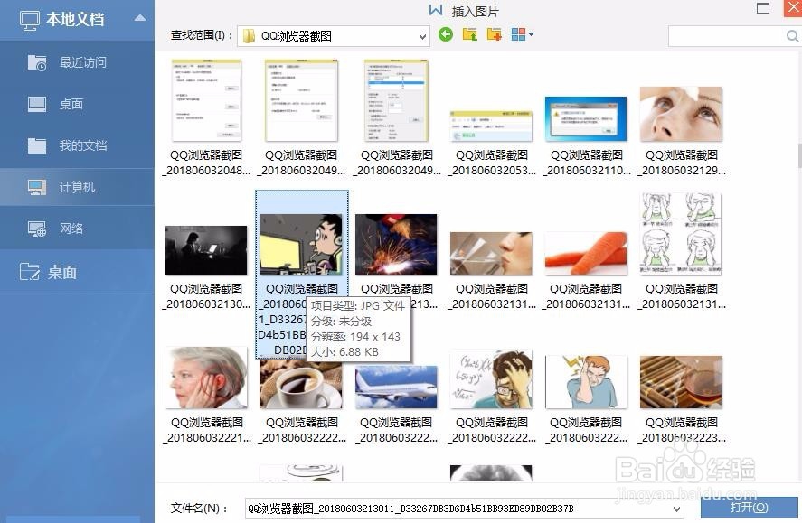Click the search magnifier icon
The image size is (802, 523).
tap(793, 37)
